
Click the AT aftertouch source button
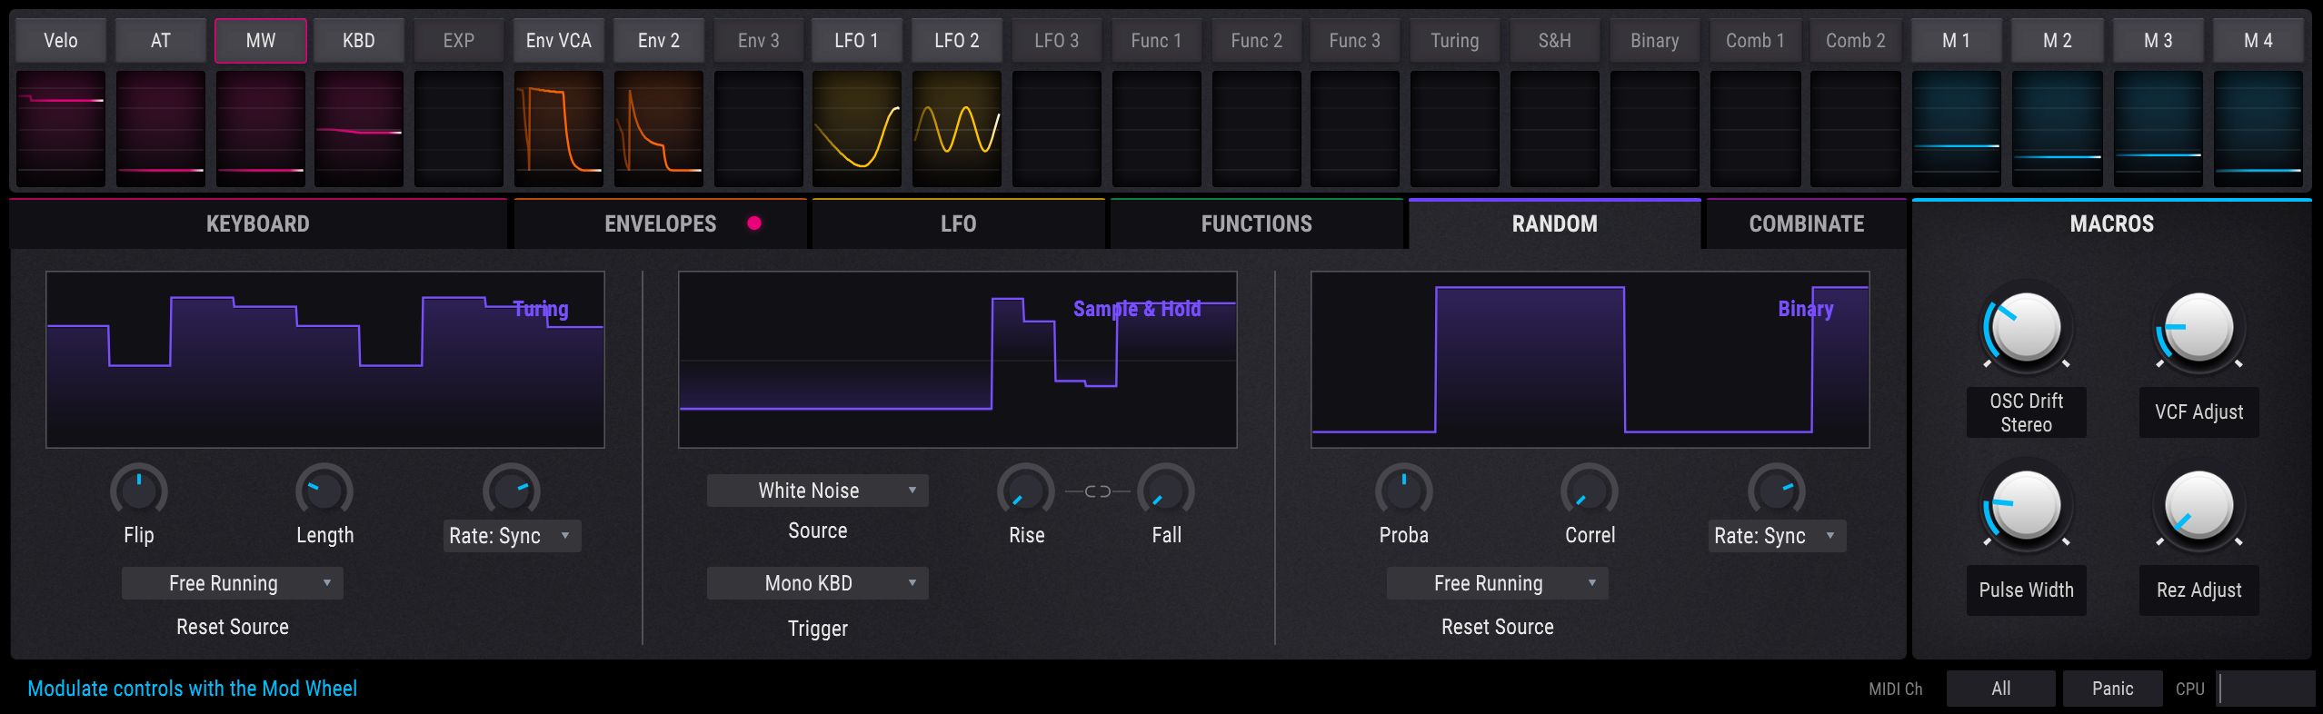coord(161,41)
